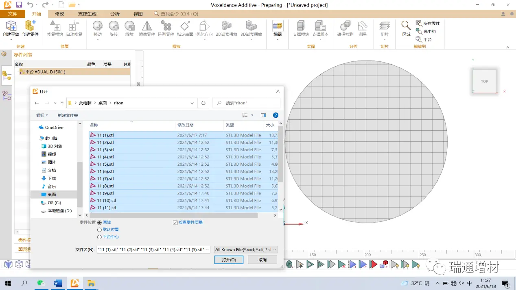Expand the 组织 organize dropdown menu
Image resolution: width=516 pixels, height=290 pixels.
(42, 115)
